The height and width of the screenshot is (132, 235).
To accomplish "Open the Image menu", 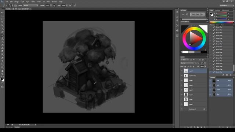I will click(x=17, y=1).
